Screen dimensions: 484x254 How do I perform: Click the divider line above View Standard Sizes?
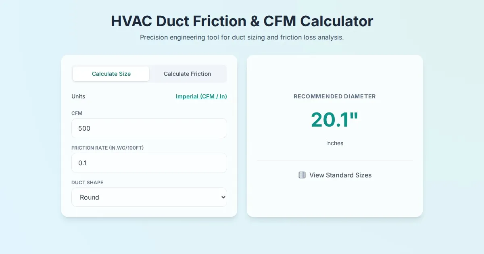coord(334,160)
